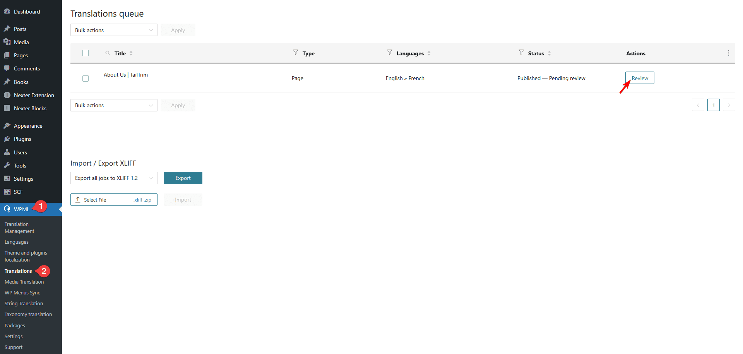Open the top Bulk actions dropdown

pyautogui.click(x=113, y=30)
